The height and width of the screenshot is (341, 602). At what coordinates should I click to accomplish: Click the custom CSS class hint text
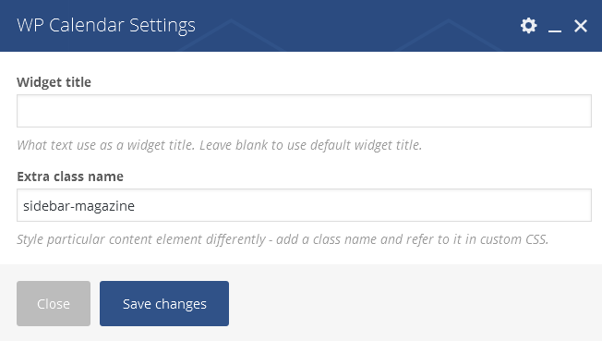click(283, 239)
